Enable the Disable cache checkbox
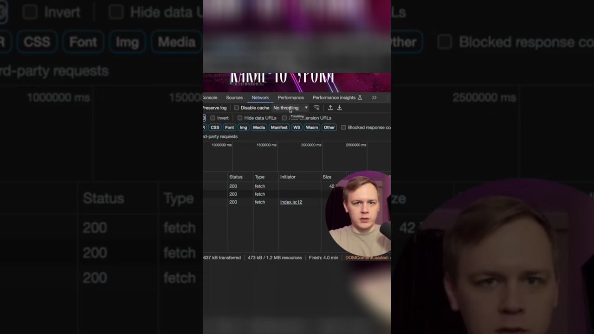This screenshot has height=334, width=594. [x=236, y=108]
